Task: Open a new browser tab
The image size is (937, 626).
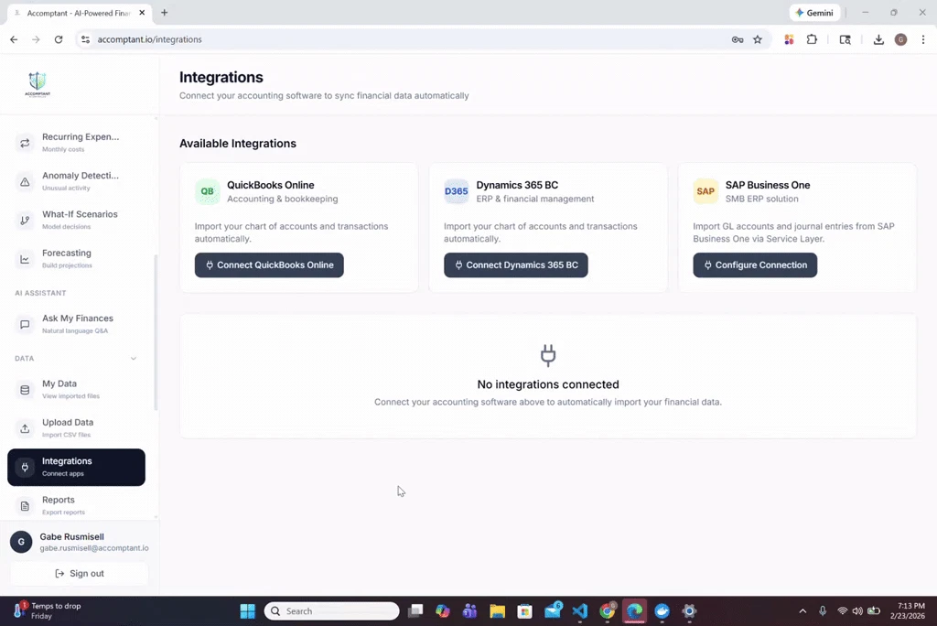Action: pyautogui.click(x=165, y=13)
